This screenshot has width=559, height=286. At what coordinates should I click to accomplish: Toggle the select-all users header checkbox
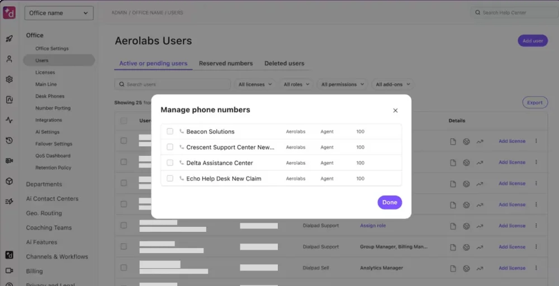124,121
